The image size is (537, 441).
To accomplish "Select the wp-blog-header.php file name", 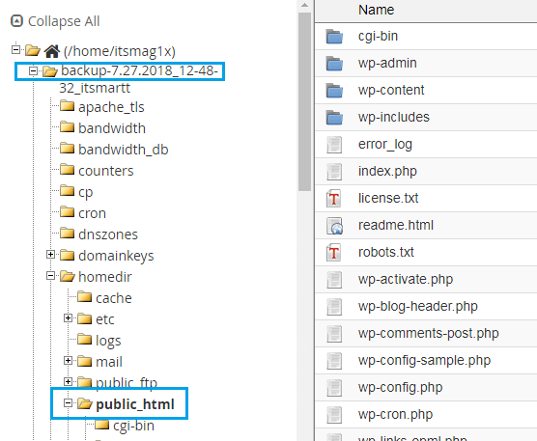I will pyautogui.click(x=418, y=307).
